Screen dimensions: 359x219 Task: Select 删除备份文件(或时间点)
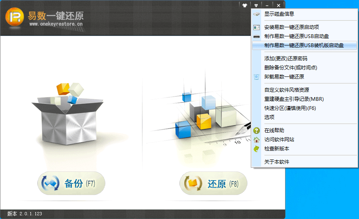[304, 68]
